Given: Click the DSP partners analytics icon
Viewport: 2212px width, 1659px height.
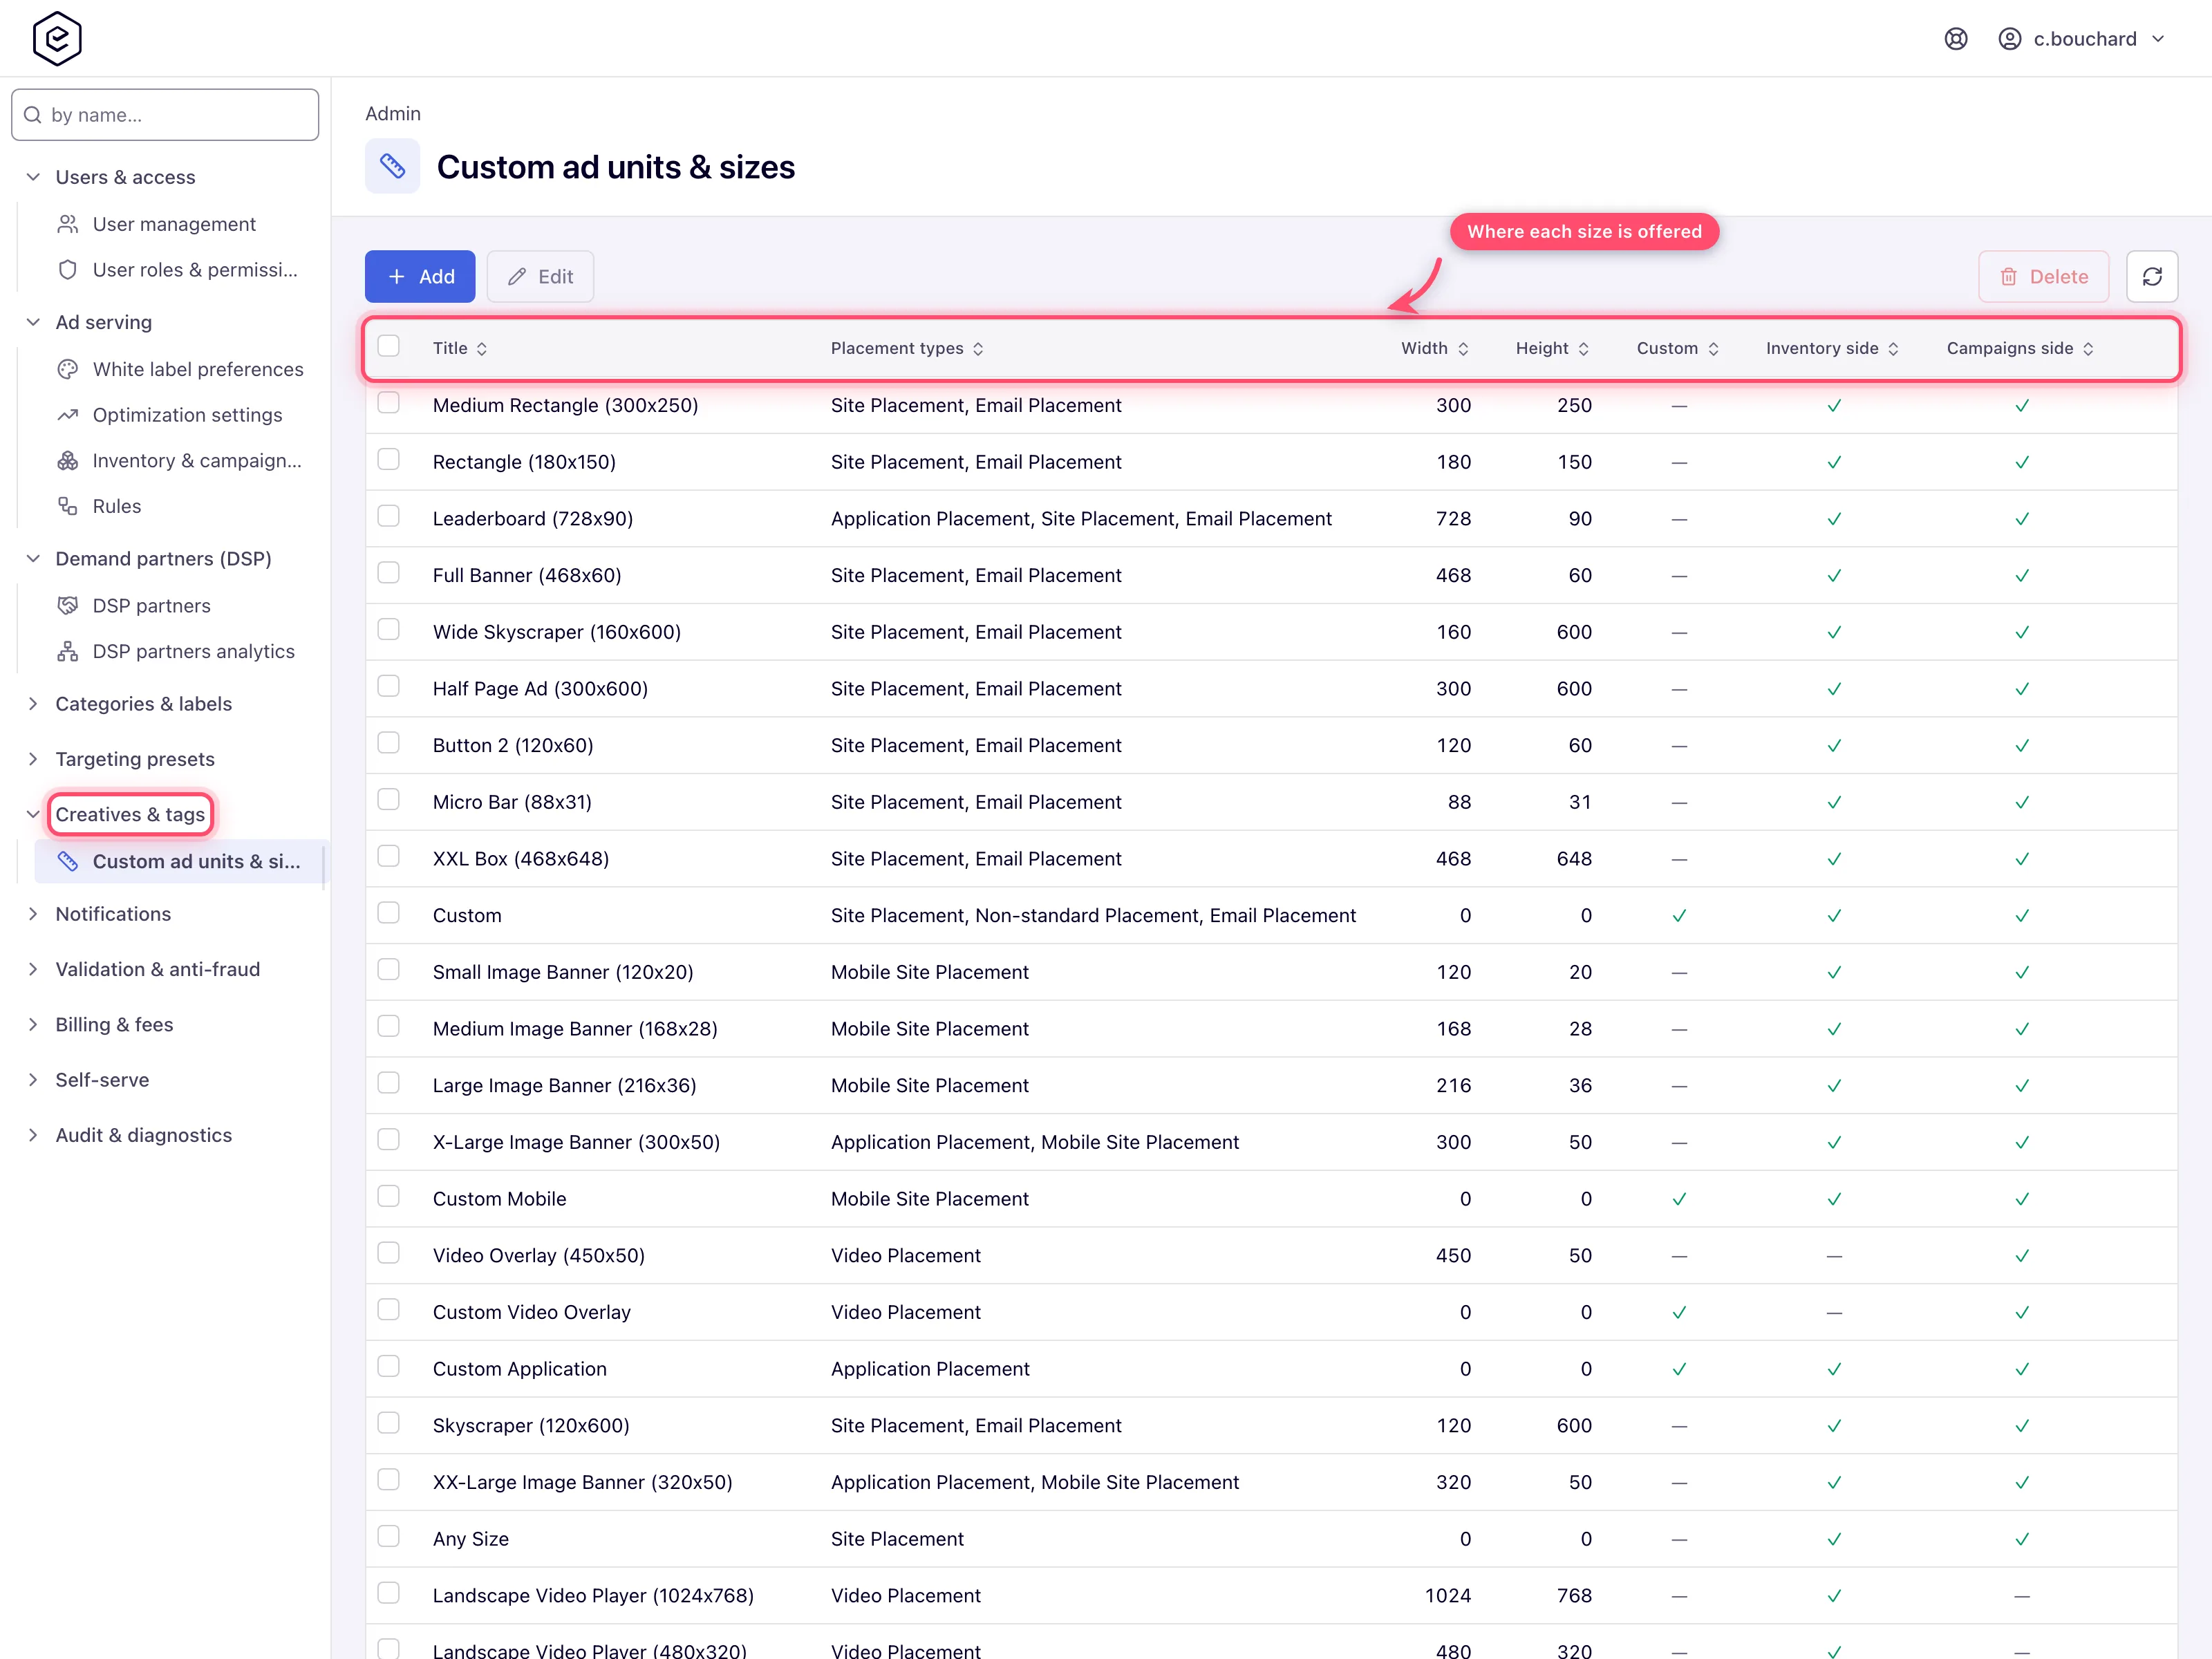Looking at the screenshot, I should [68, 652].
